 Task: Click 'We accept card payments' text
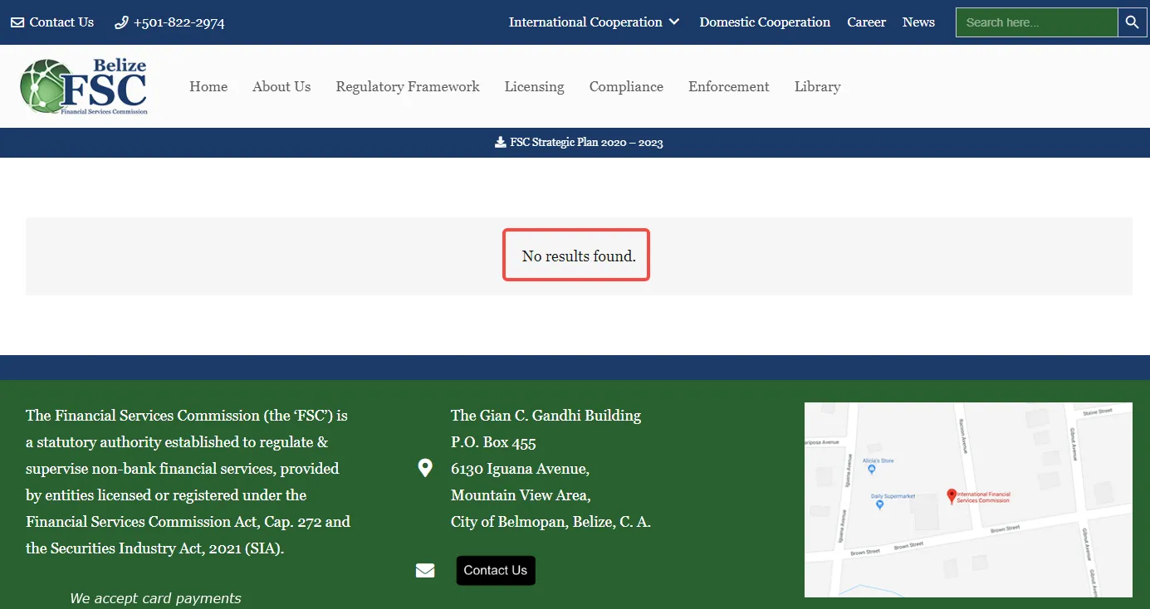[x=155, y=598]
